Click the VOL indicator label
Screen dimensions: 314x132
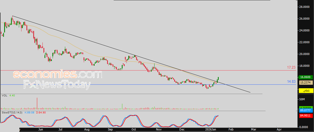click(x=4, y=96)
